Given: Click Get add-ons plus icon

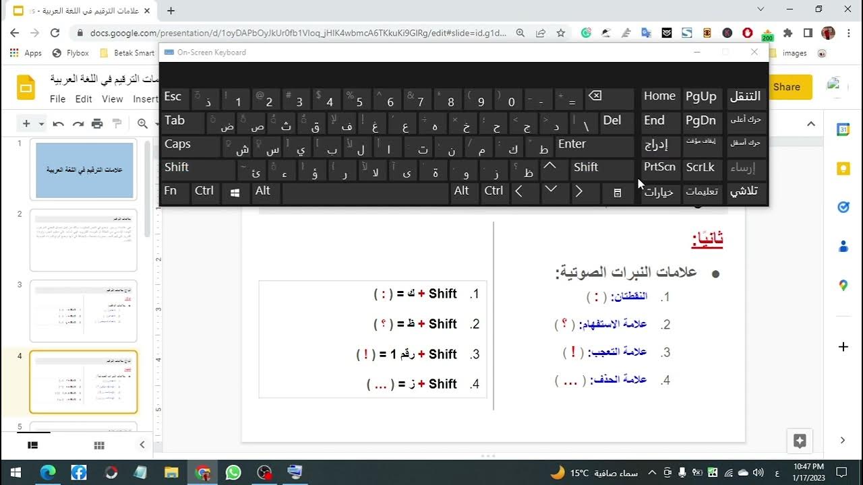Looking at the screenshot, I should 843,347.
